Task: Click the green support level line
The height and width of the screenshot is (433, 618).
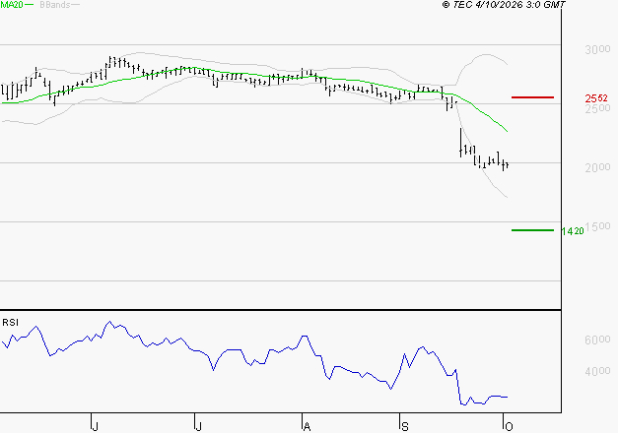Action: pyautogui.click(x=532, y=230)
